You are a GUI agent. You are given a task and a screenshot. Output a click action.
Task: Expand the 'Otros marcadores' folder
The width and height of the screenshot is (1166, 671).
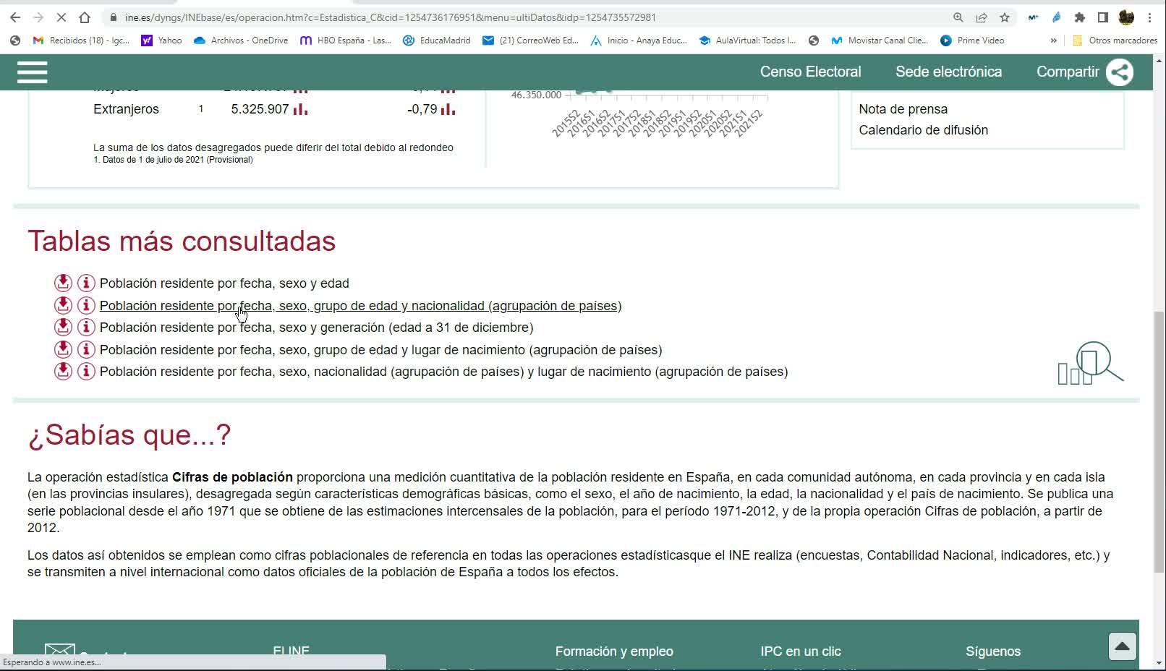(x=1115, y=40)
